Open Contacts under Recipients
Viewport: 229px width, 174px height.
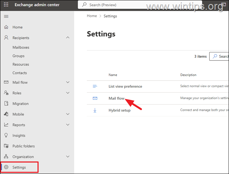click(20, 73)
